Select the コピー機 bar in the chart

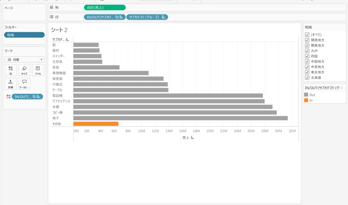point(175,112)
